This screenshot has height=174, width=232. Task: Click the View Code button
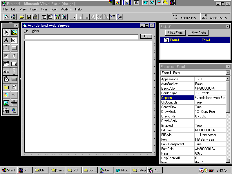pyautogui.click(x=198, y=33)
